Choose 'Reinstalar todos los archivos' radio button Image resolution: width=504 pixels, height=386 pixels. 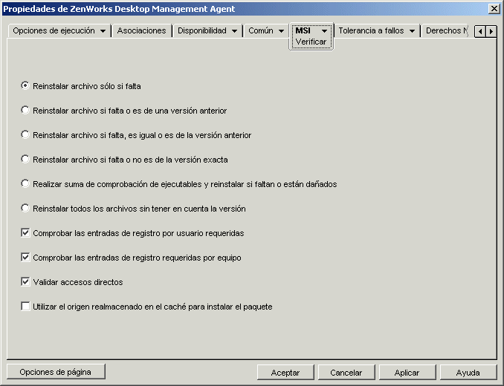25,208
